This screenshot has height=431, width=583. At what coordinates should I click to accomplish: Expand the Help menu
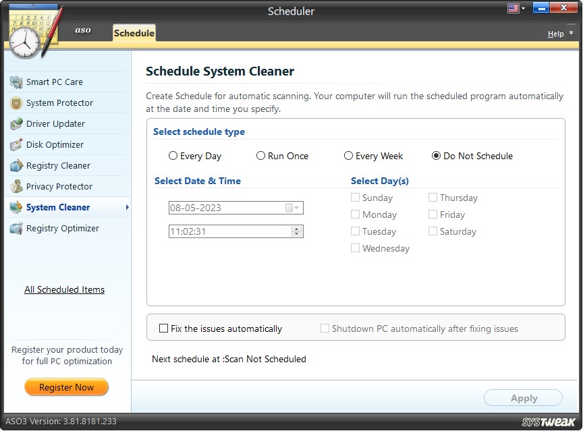point(556,33)
